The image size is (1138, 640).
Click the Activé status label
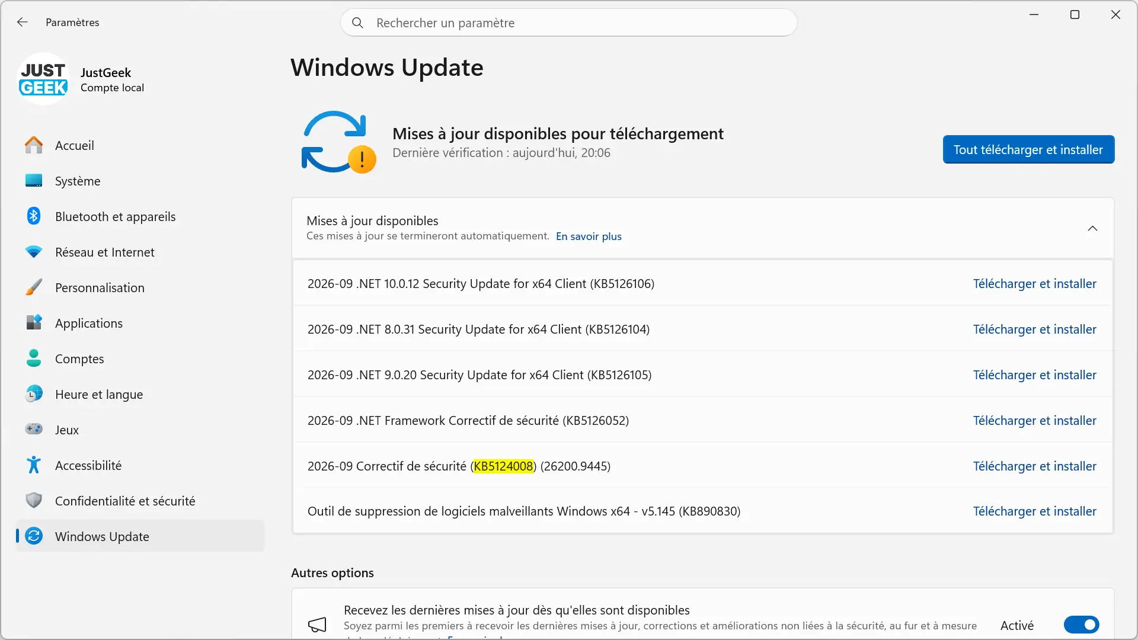(1017, 625)
